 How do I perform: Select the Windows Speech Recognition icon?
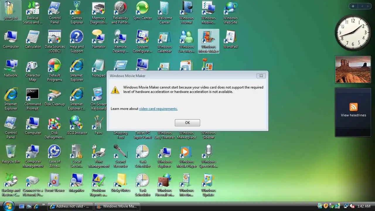pos(208,156)
